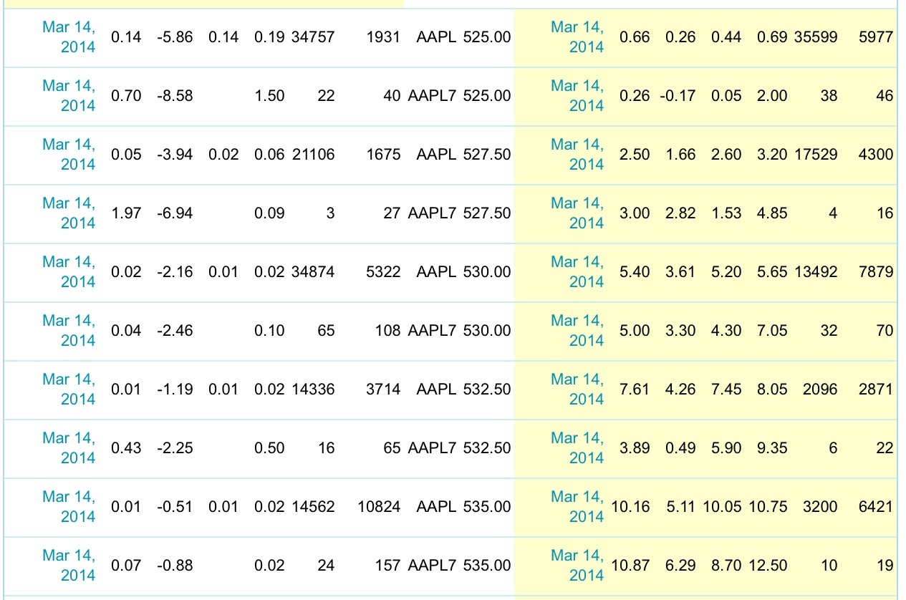Click the -5.86 change value

(x=175, y=37)
